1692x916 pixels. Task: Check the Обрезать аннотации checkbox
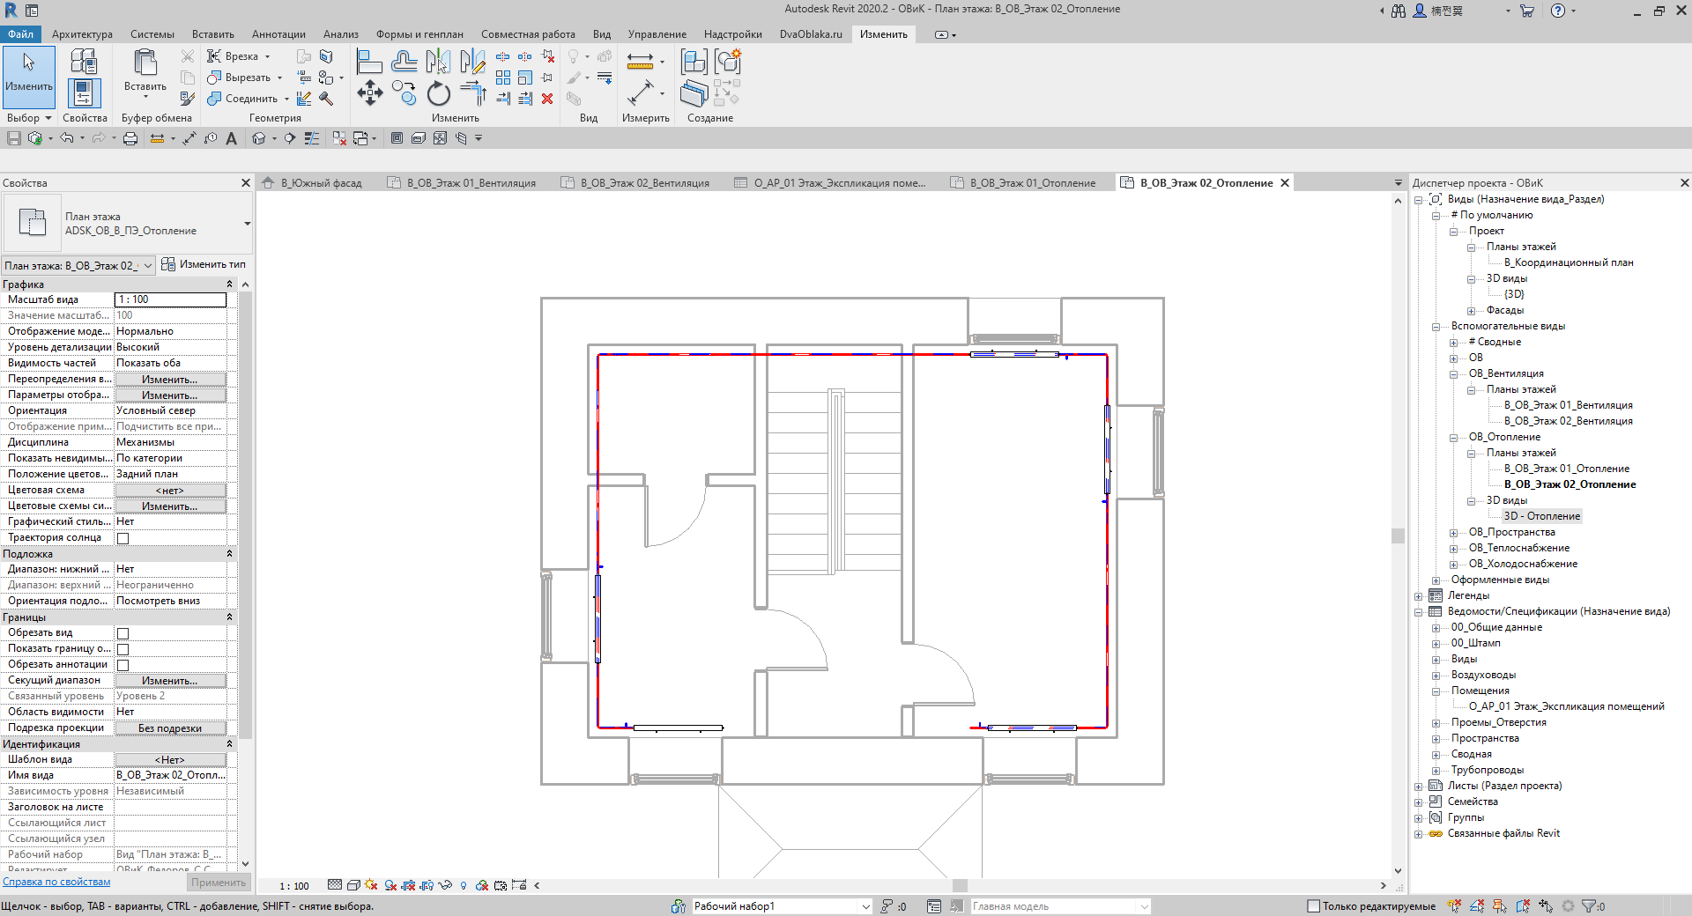(123, 665)
